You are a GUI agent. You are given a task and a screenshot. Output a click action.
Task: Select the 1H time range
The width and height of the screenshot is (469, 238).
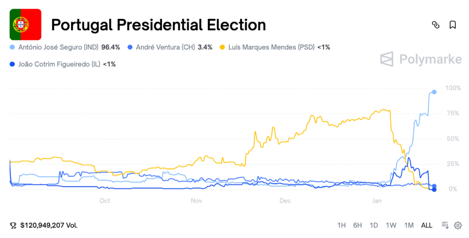[x=342, y=225]
